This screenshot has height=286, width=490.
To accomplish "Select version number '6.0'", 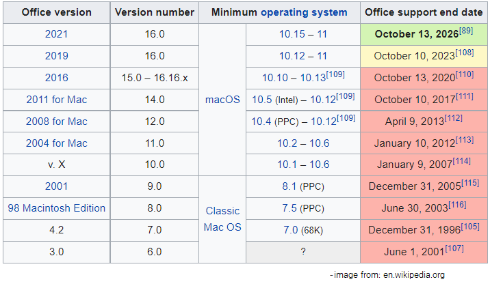I will coord(155,251).
